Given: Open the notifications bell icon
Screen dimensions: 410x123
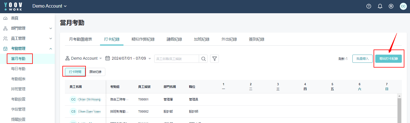Looking at the screenshot, I should [380, 6].
